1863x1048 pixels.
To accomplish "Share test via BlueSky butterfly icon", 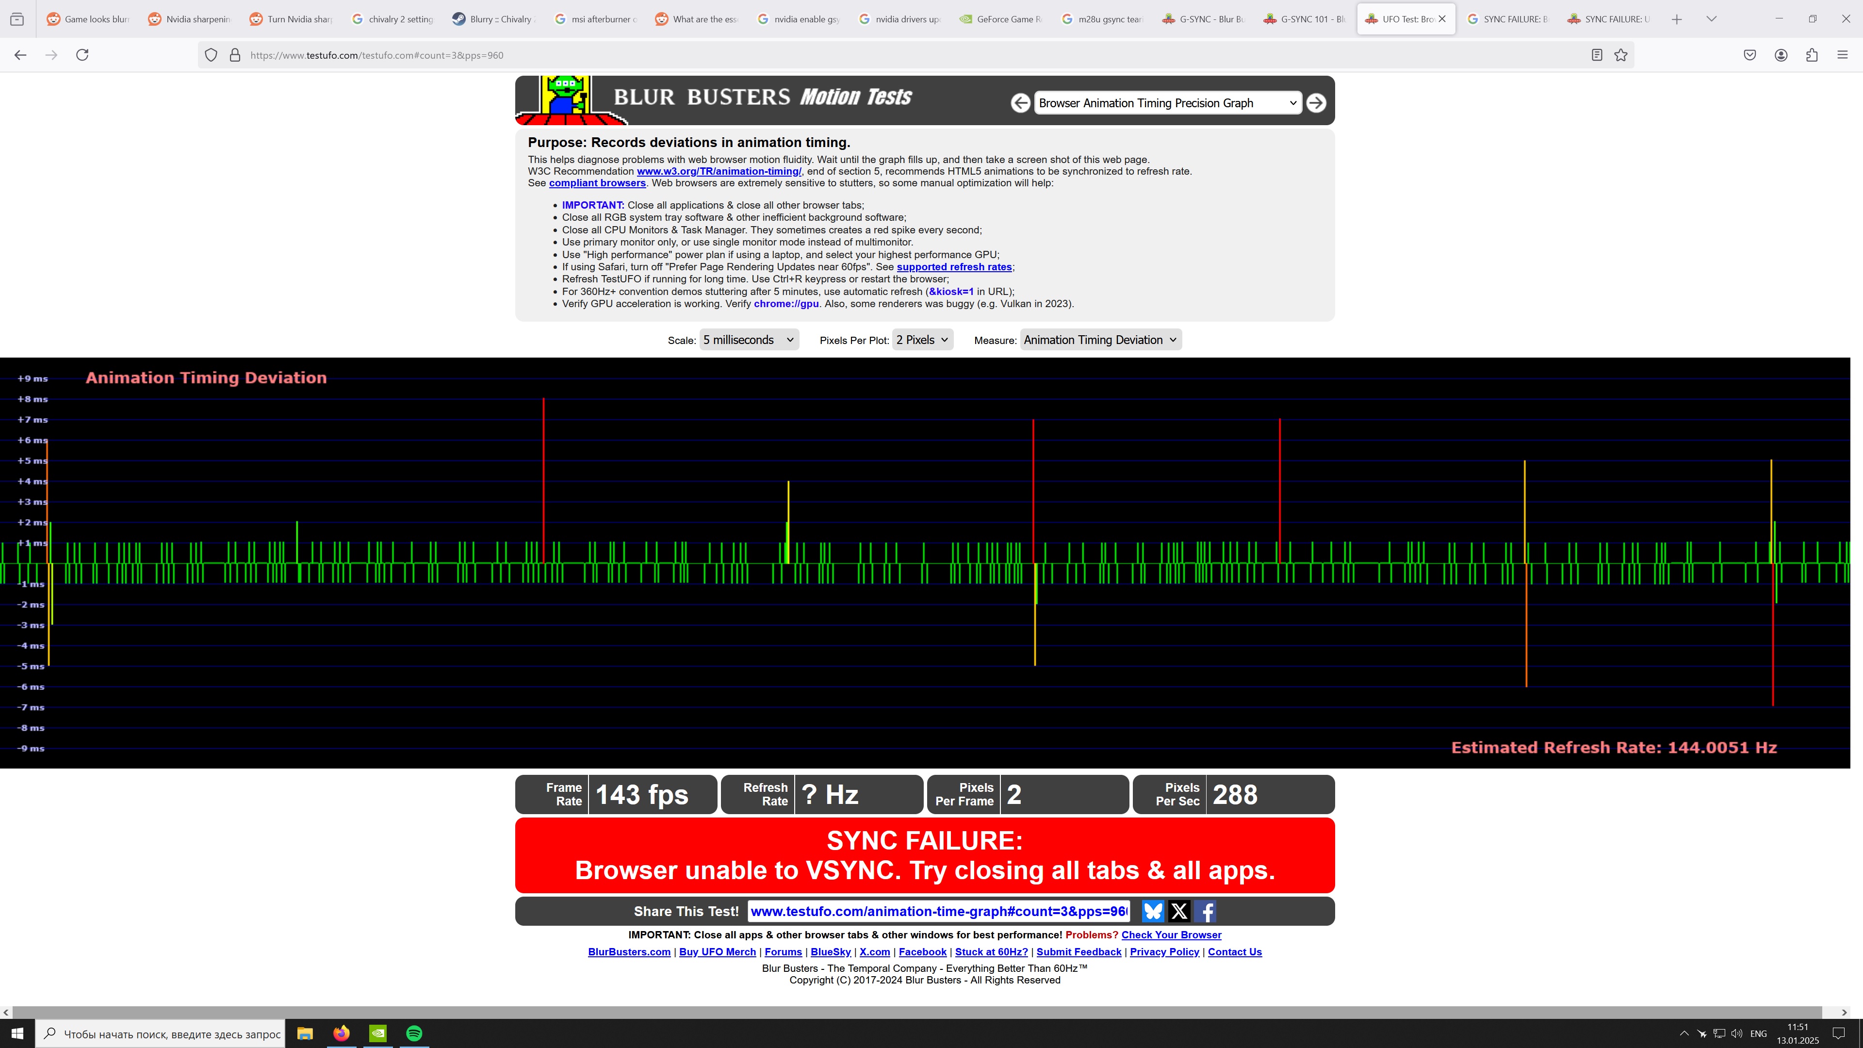I will (x=1152, y=911).
